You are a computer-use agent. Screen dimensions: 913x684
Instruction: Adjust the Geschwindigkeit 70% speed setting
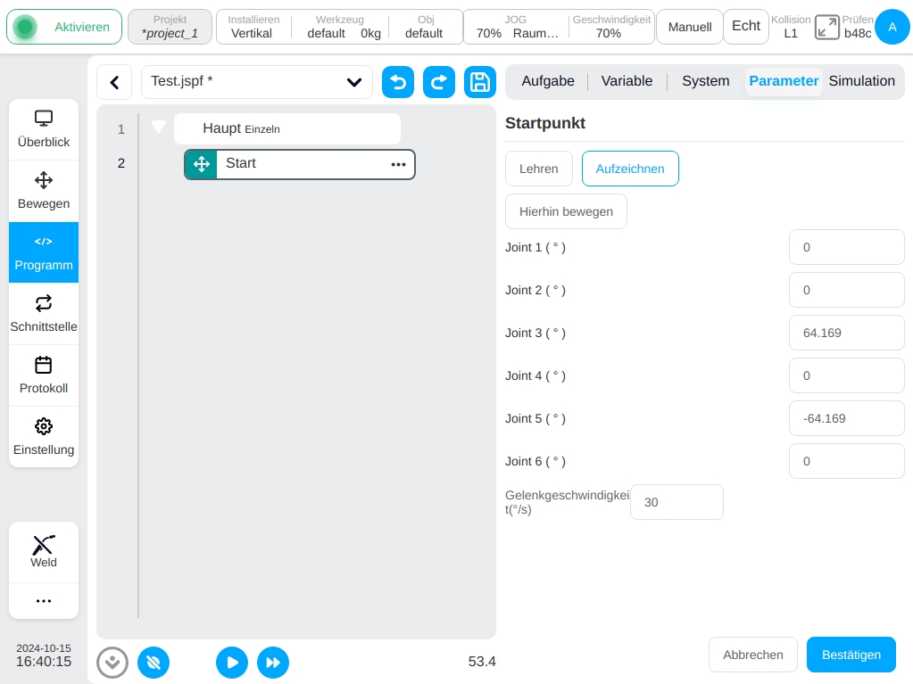(610, 27)
